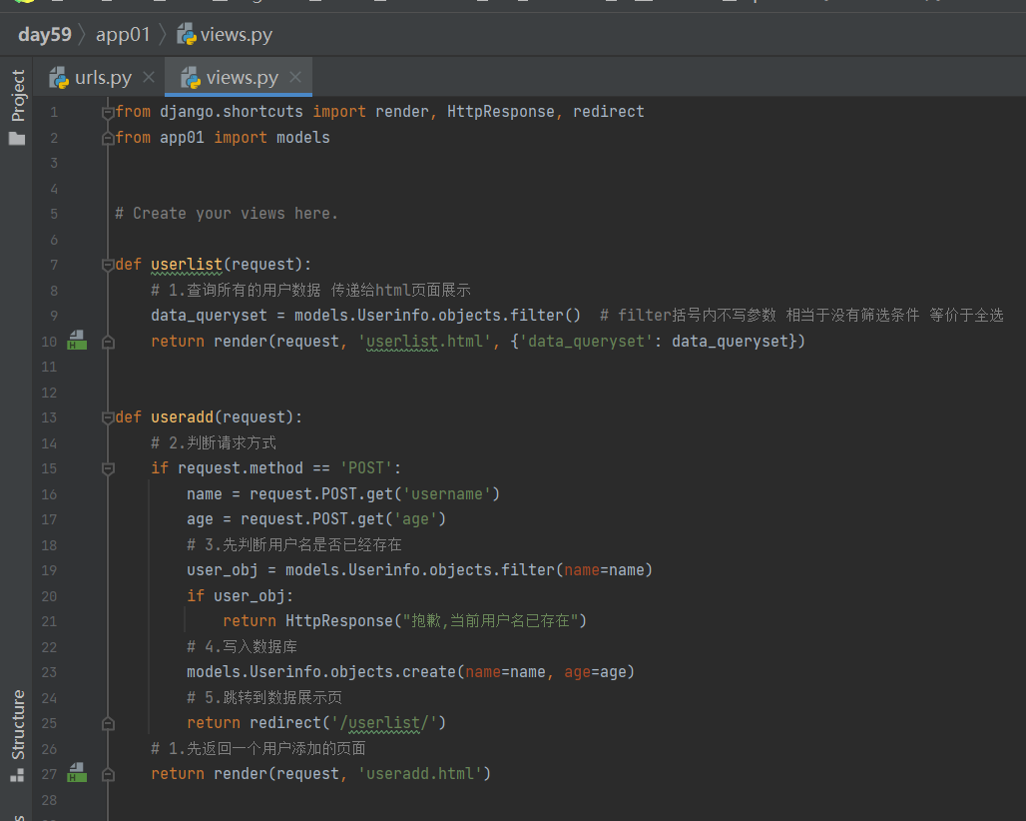The width and height of the screenshot is (1026, 821).
Task: Click 'redirect' in the import line
Action: click(609, 111)
